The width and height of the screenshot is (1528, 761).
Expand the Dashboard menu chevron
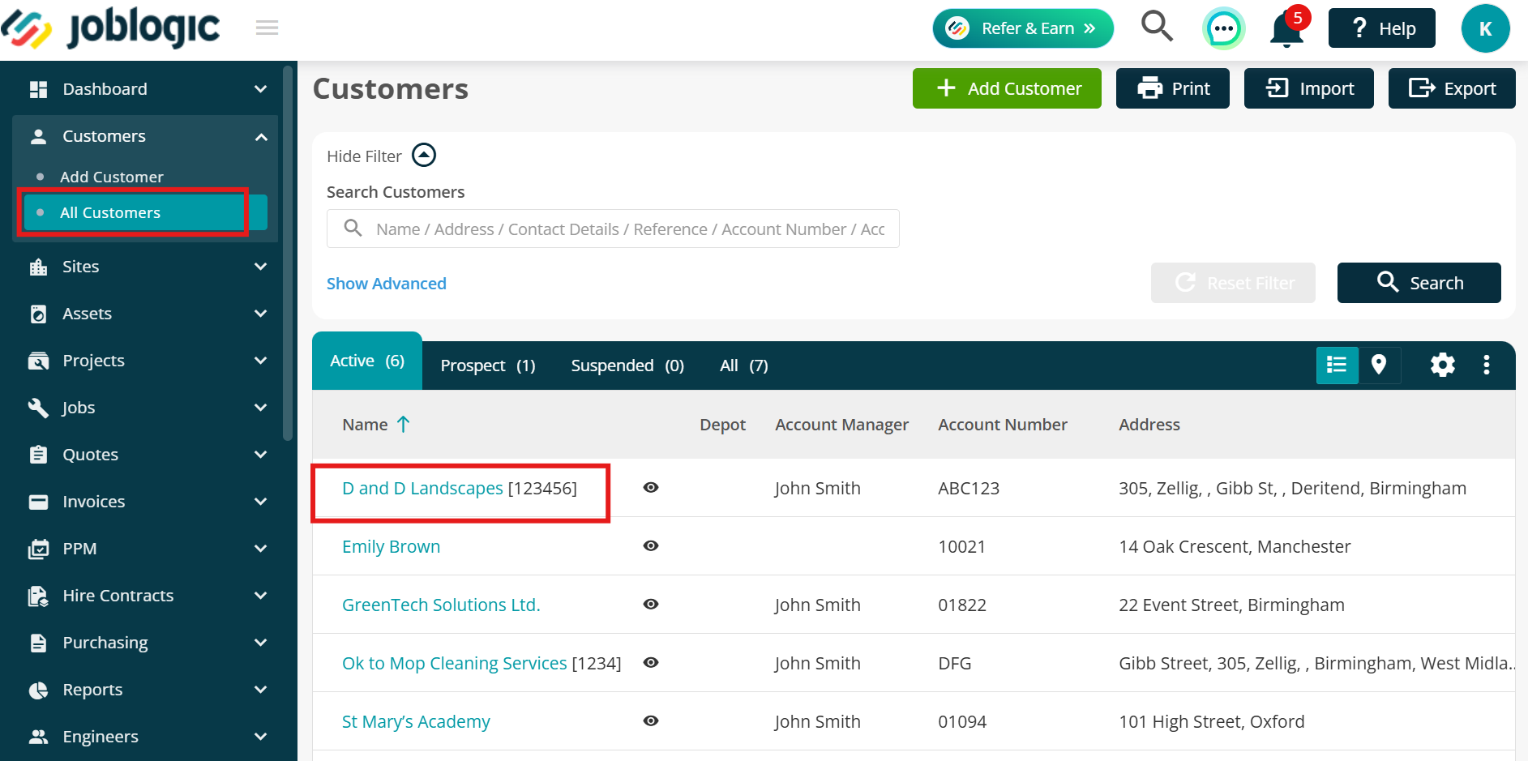260,89
